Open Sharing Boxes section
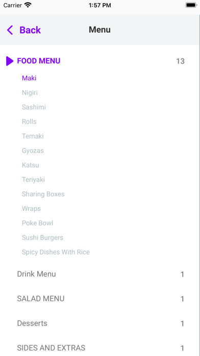 [x=43, y=194]
